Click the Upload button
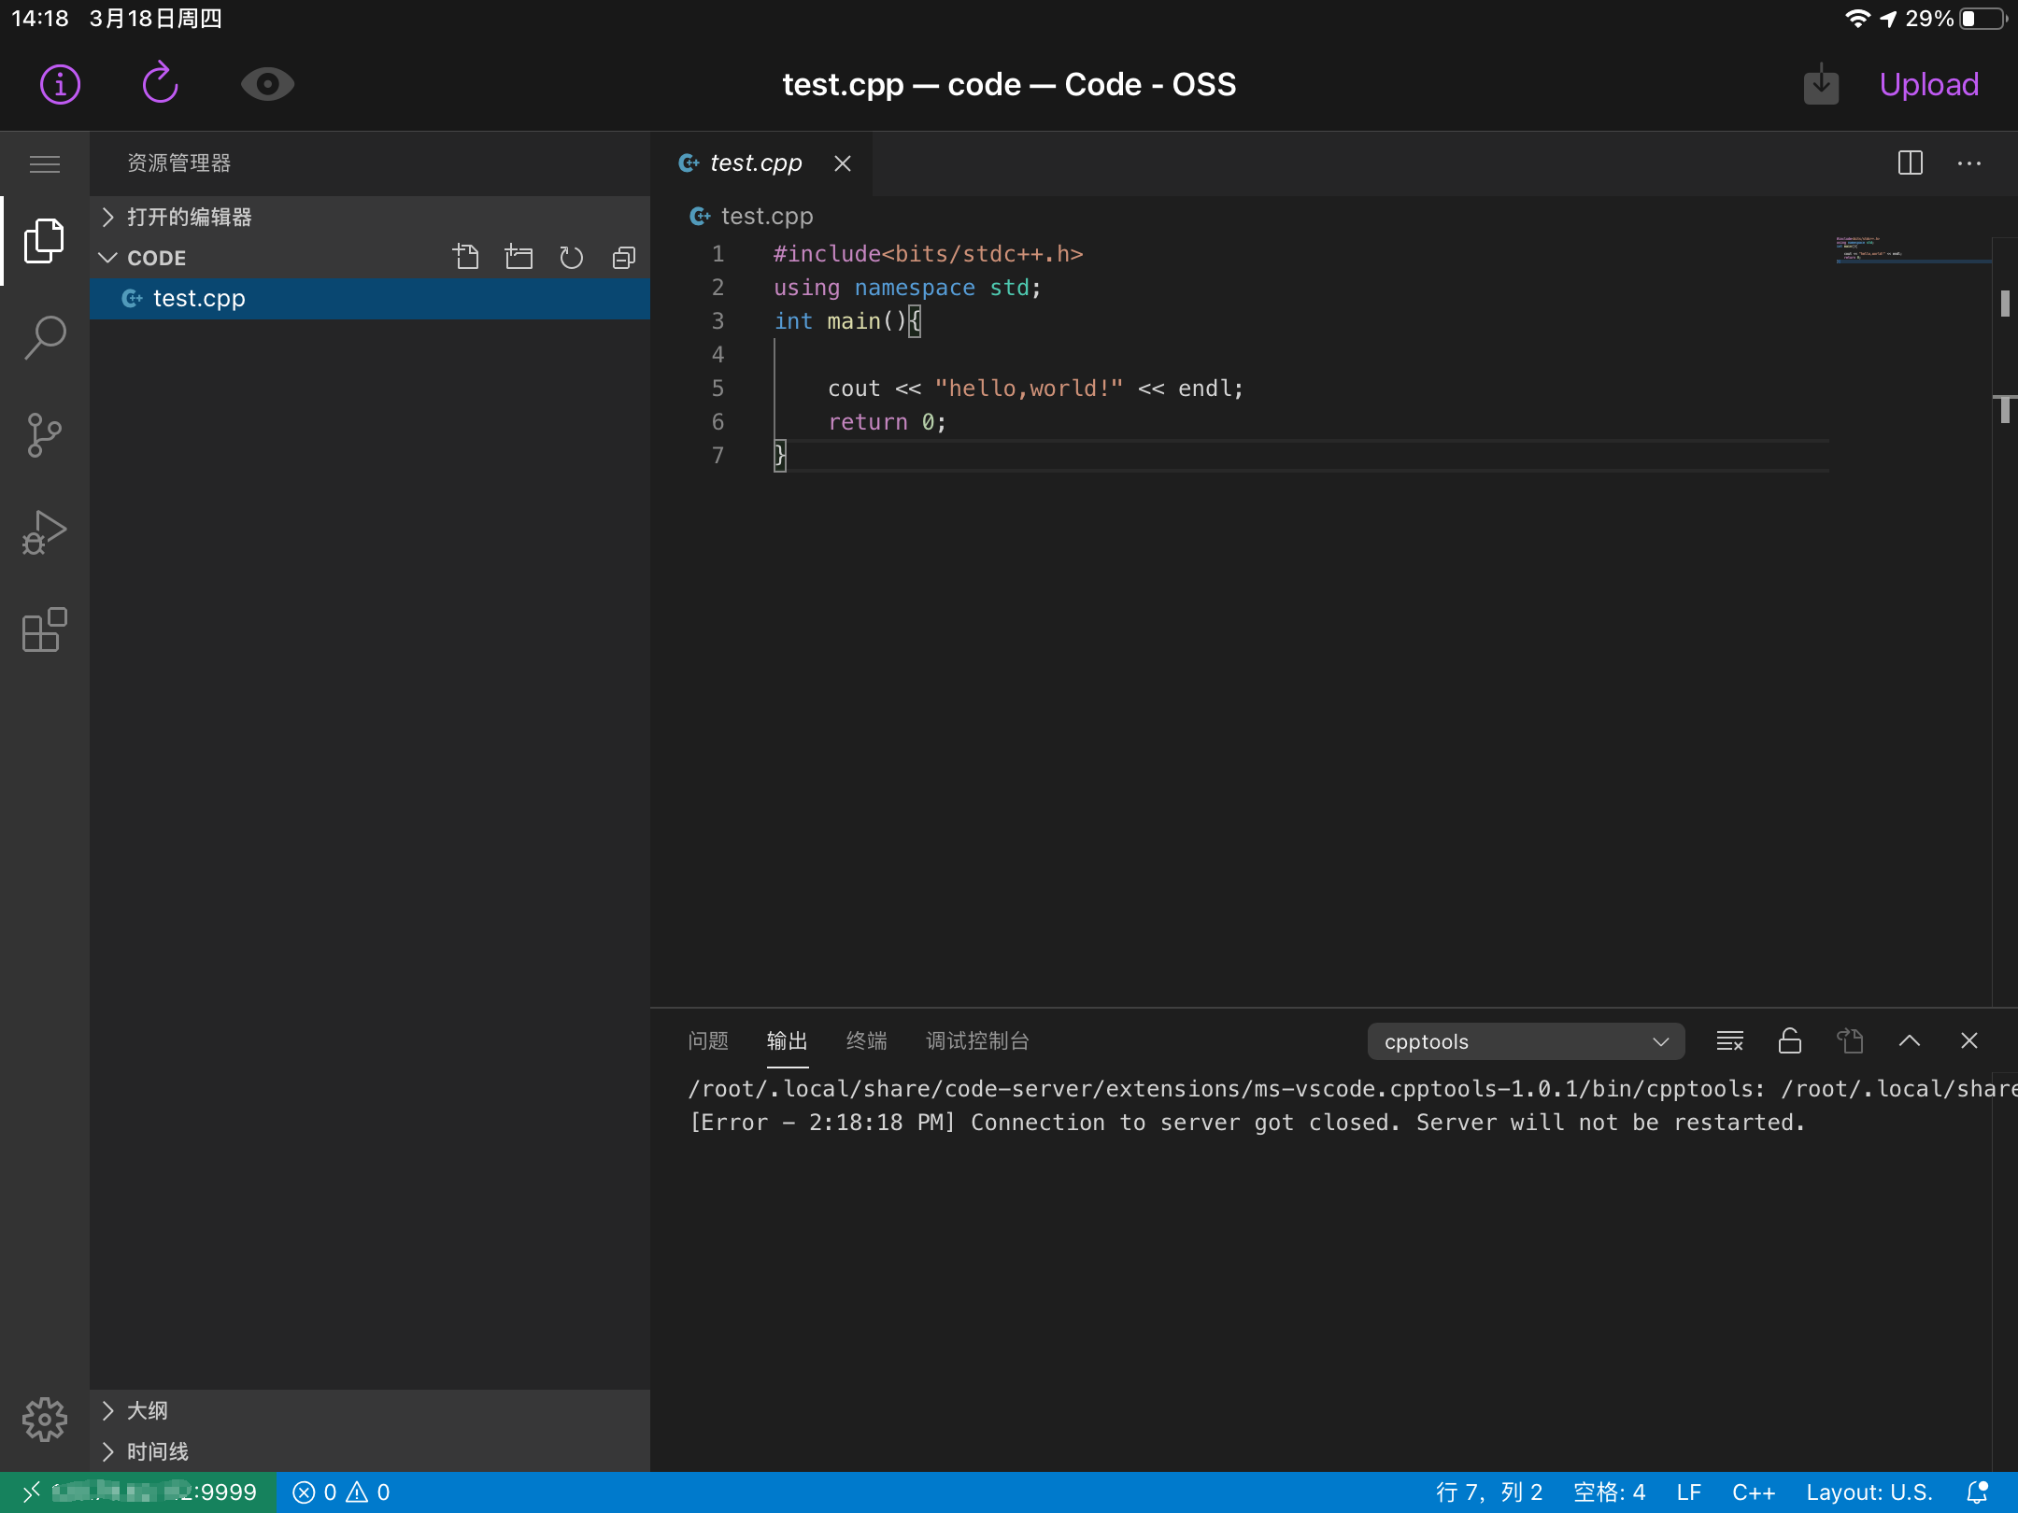The height and width of the screenshot is (1513, 2018). click(x=1927, y=84)
